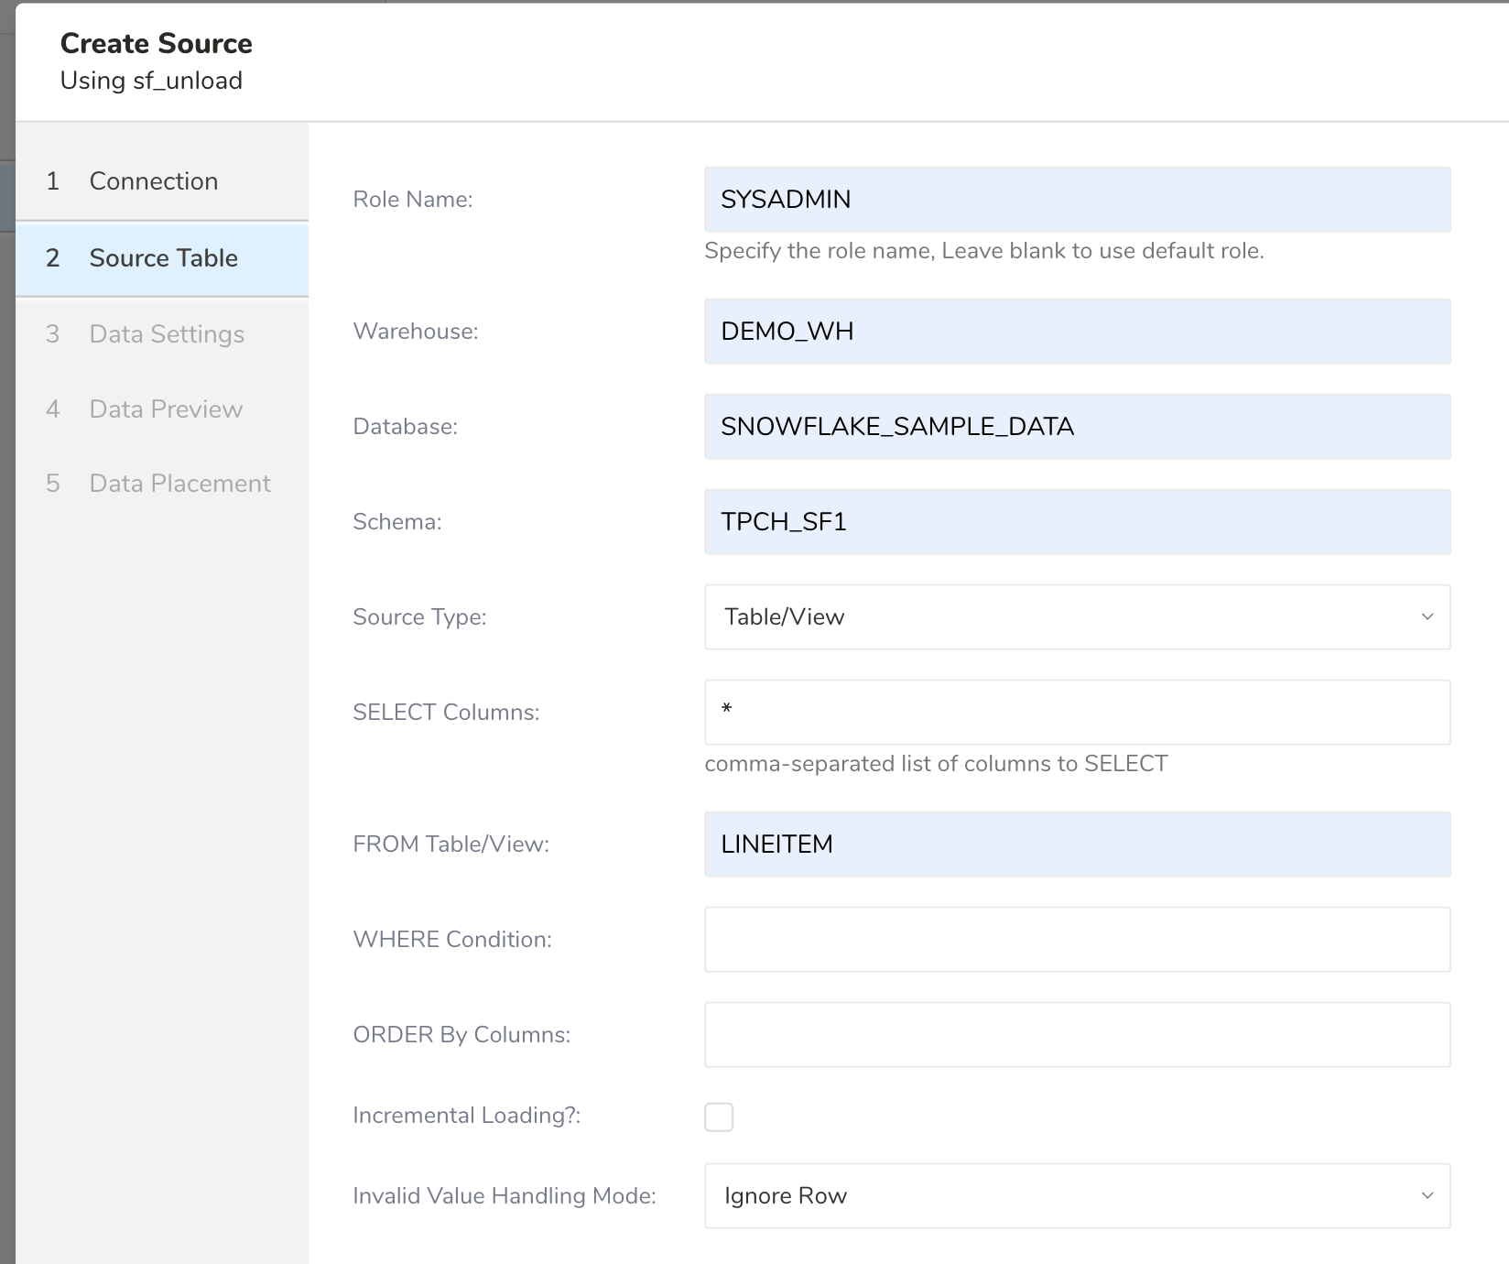1509x1264 pixels.
Task: Select the Source Table step
Action: tap(163, 258)
